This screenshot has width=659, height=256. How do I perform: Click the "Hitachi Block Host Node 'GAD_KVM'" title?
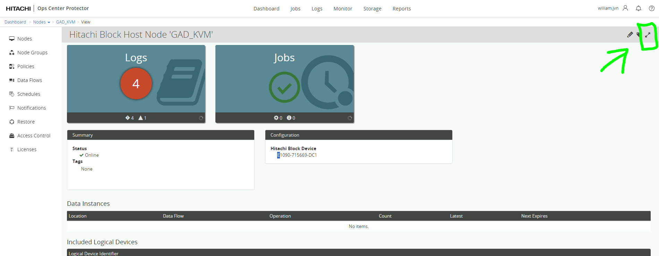click(x=141, y=35)
